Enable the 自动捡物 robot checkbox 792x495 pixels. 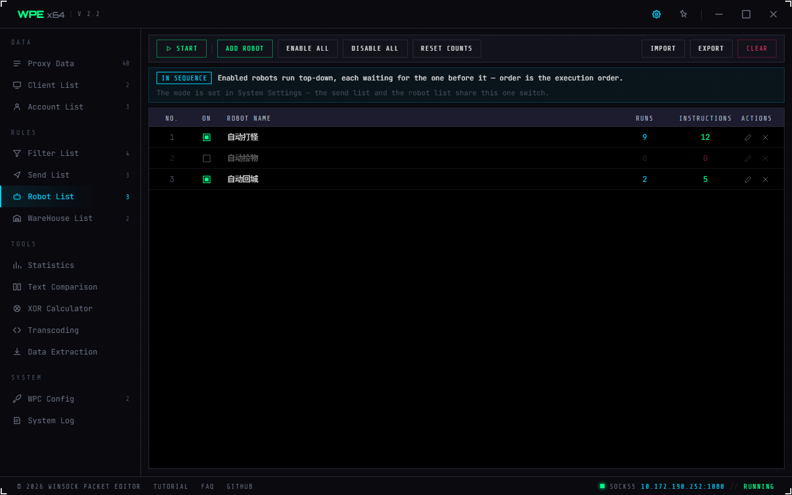tap(207, 158)
